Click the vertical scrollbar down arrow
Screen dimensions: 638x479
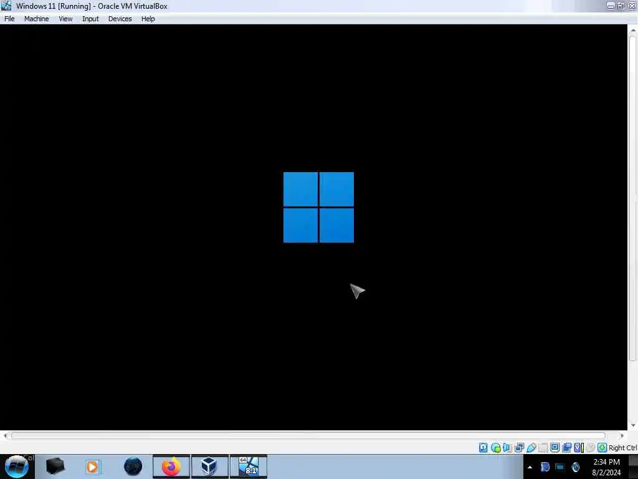[x=633, y=425]
